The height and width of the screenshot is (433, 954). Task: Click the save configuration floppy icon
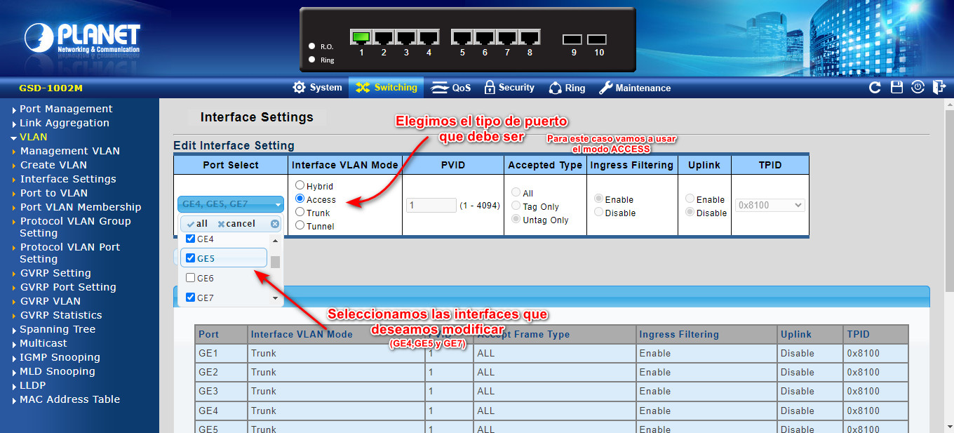pos(896,88)
